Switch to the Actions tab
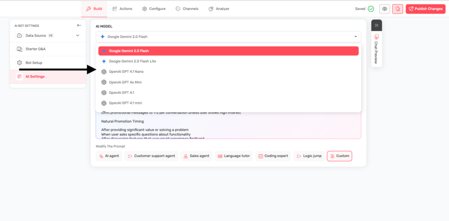The width and height of the screenshot is (449, 221). (122, 9)
